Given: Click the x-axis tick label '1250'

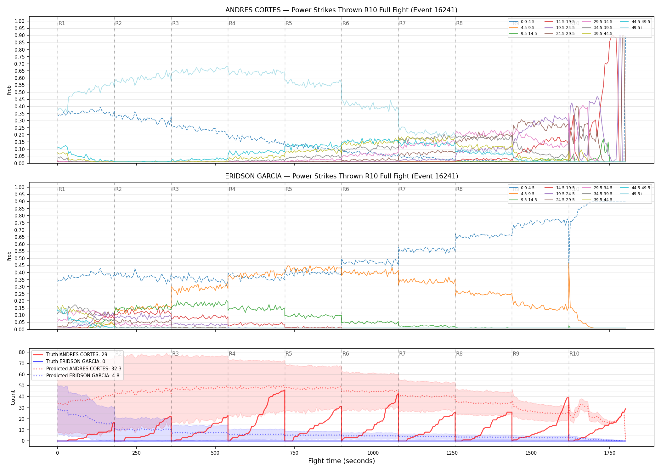Looking at the screenshot, I should pyautogui.click(x=452, y=453).
